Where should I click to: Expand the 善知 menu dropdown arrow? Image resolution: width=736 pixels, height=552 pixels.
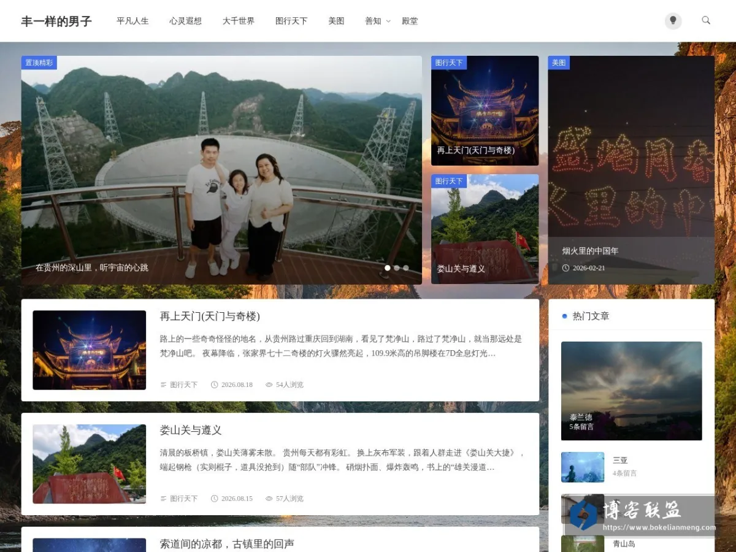point(388,21)
